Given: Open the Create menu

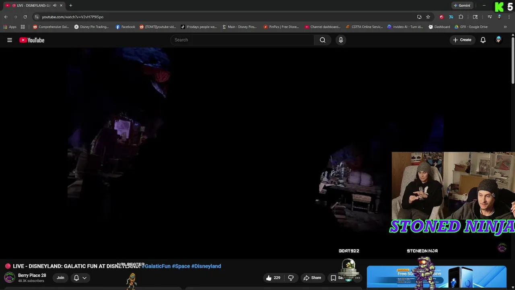Looking at the screenshot, I should (x=462, y=40).
